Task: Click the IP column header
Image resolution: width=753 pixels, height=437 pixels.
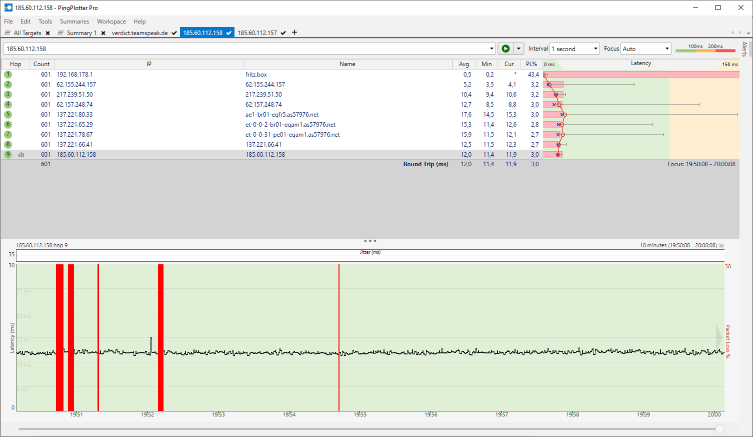Action: (149, 64)
